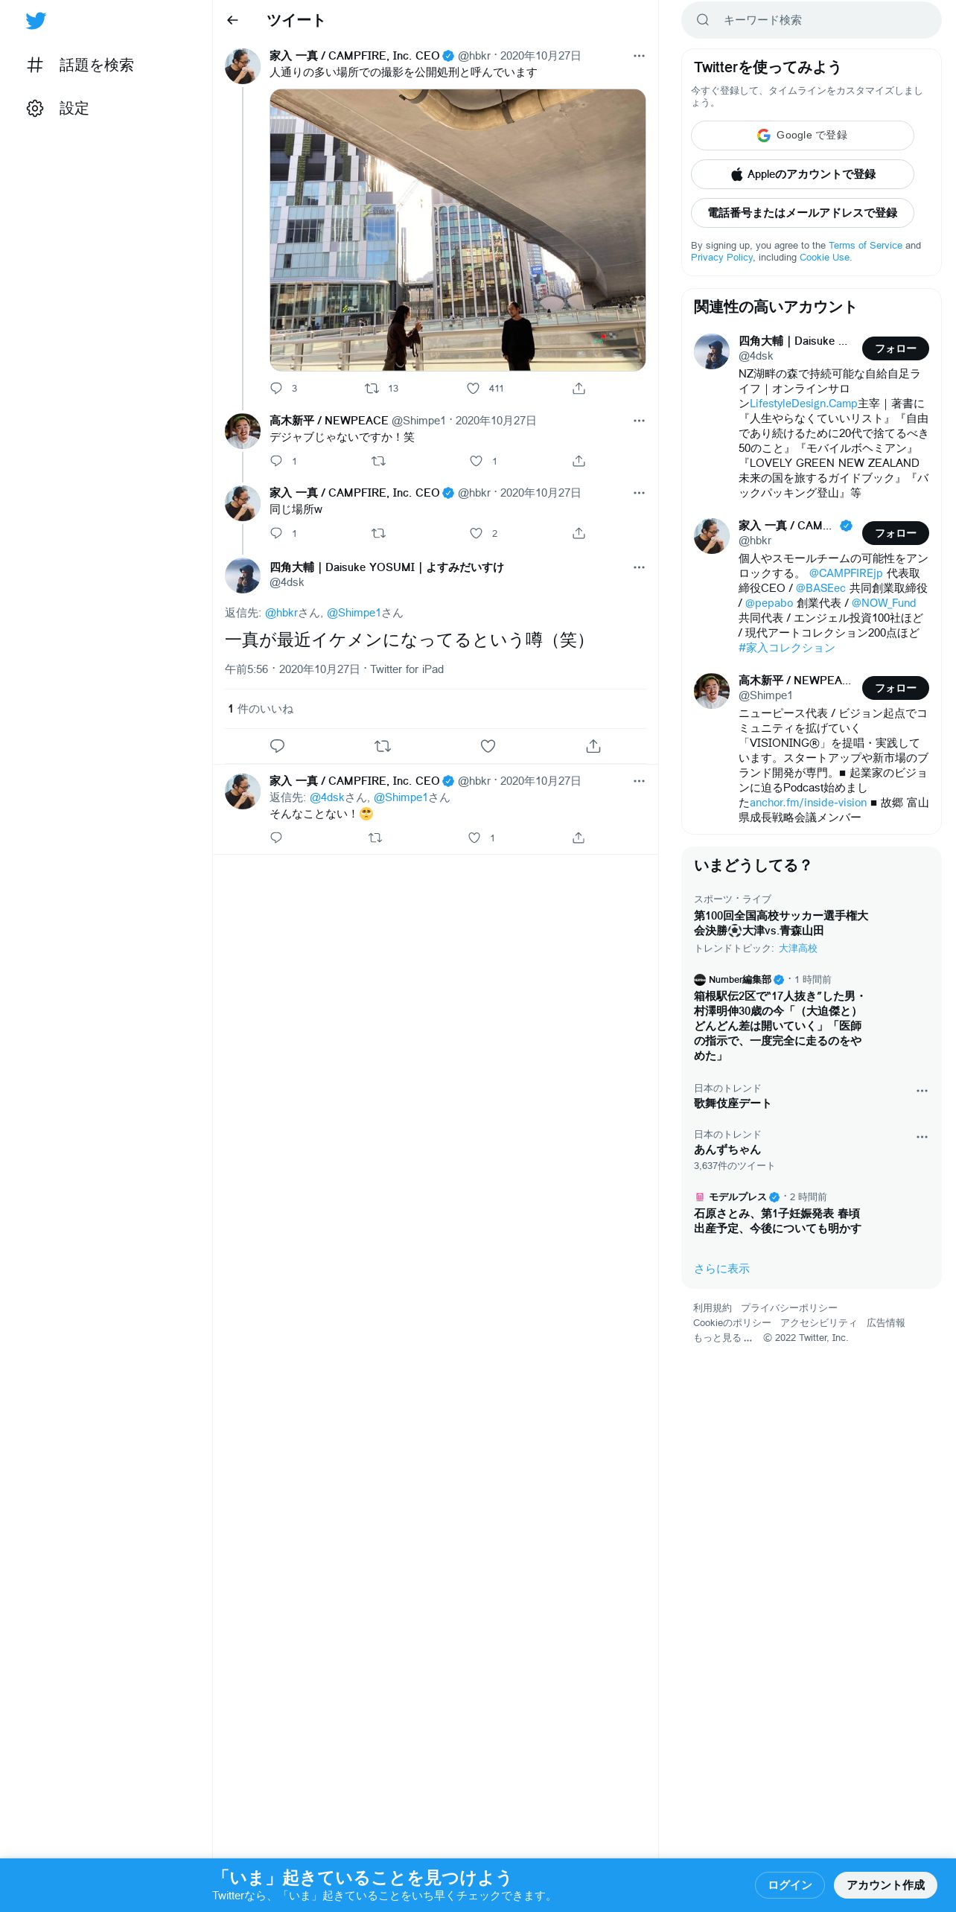Go back using the arrow beside ツイート
956x1912 pixels.
coord(232,20)
